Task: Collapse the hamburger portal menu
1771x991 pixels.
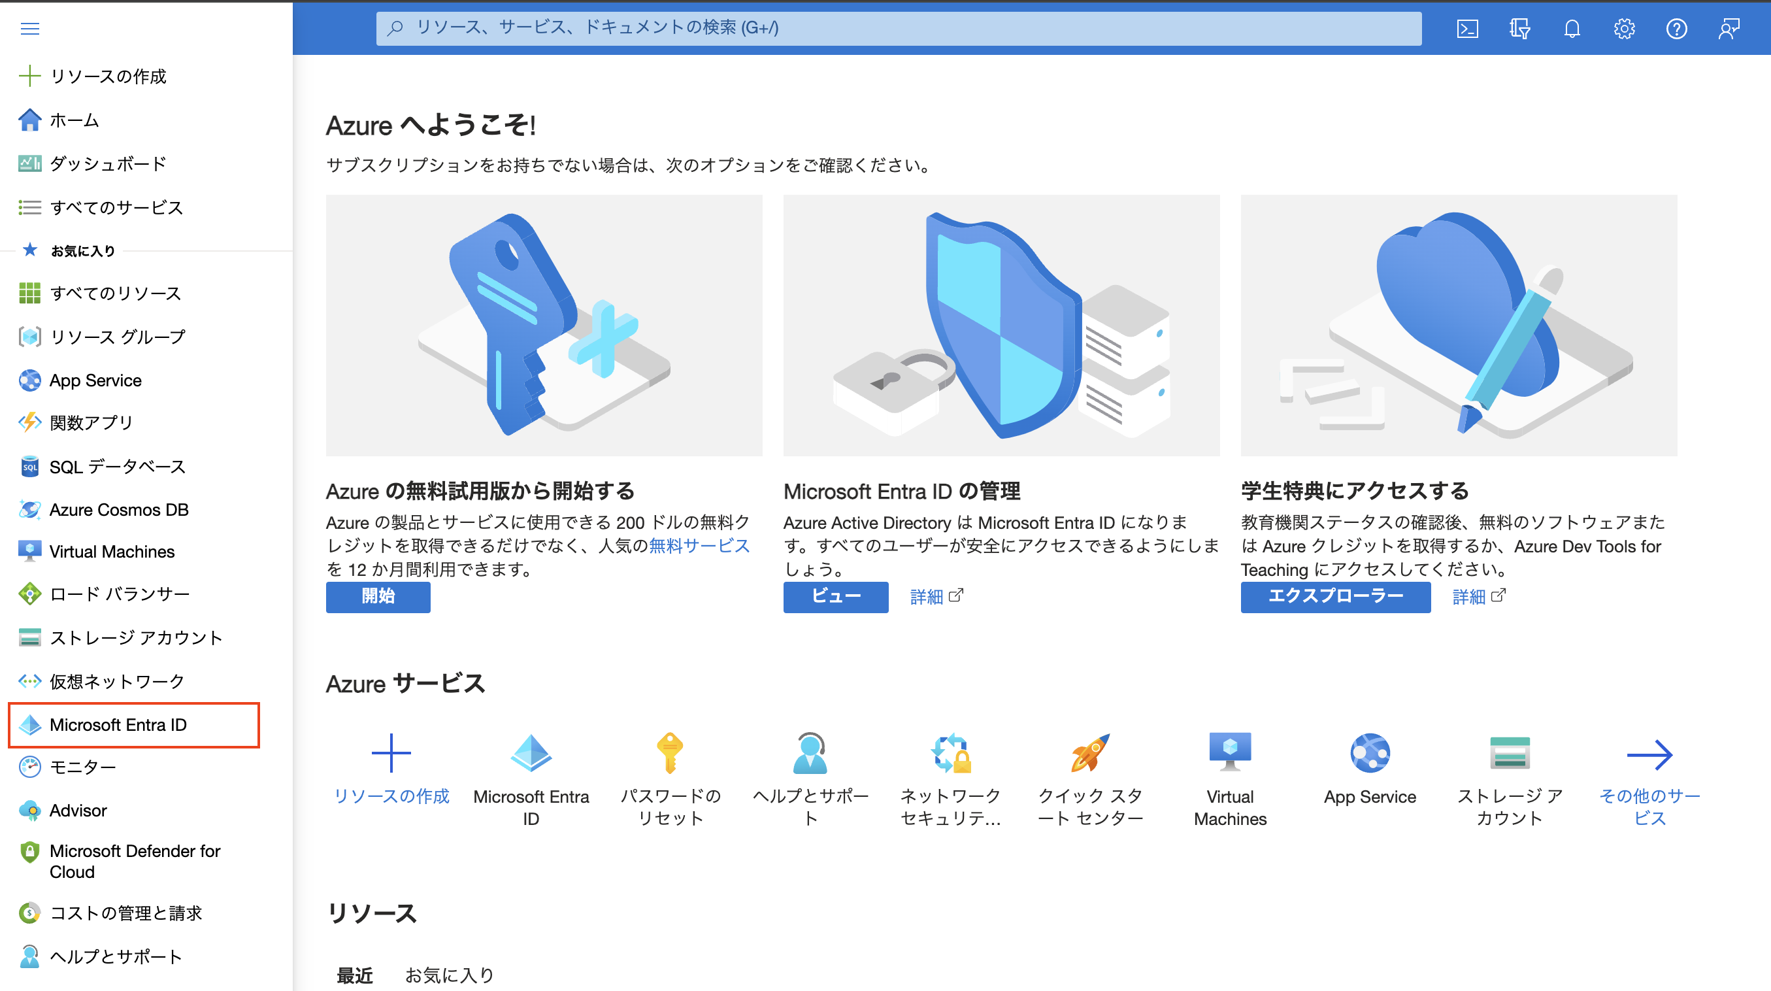Action: pyautogui.click(x=29, y=28)
